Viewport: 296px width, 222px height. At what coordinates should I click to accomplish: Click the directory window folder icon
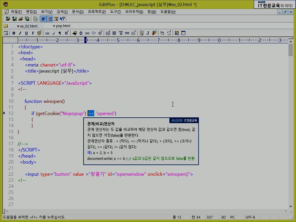tap(6, 26)
